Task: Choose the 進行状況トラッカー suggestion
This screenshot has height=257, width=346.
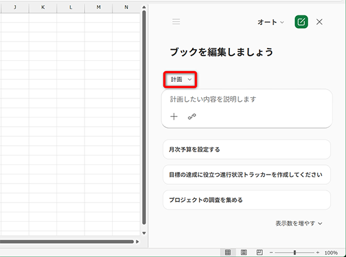Action: pyautogui.click(x=247, y=175)
